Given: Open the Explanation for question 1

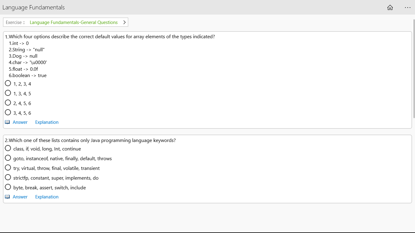Looking at the screenshot, I should pos(47,122).
